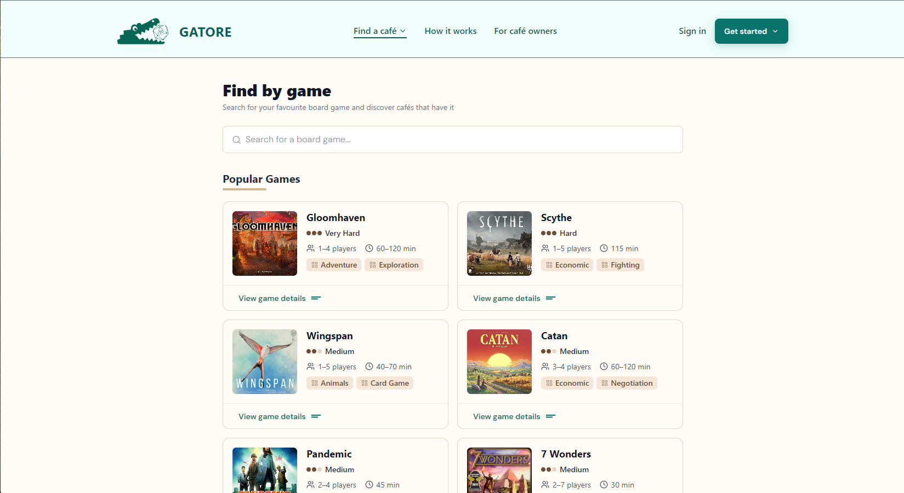Click the GATORE brand name text
The width and height of the screenshot is (904, 493).
point(206,32)
